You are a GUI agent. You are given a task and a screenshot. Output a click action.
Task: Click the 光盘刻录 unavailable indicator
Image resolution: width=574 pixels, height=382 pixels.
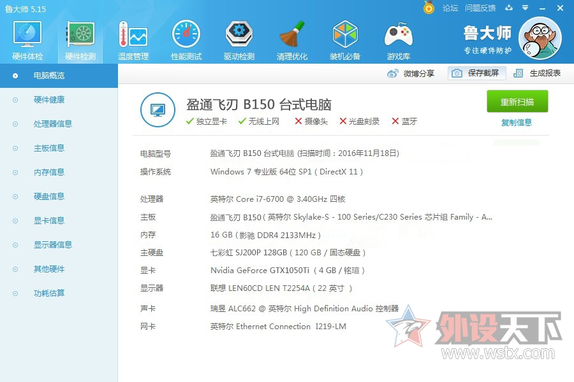pos(360,122)
